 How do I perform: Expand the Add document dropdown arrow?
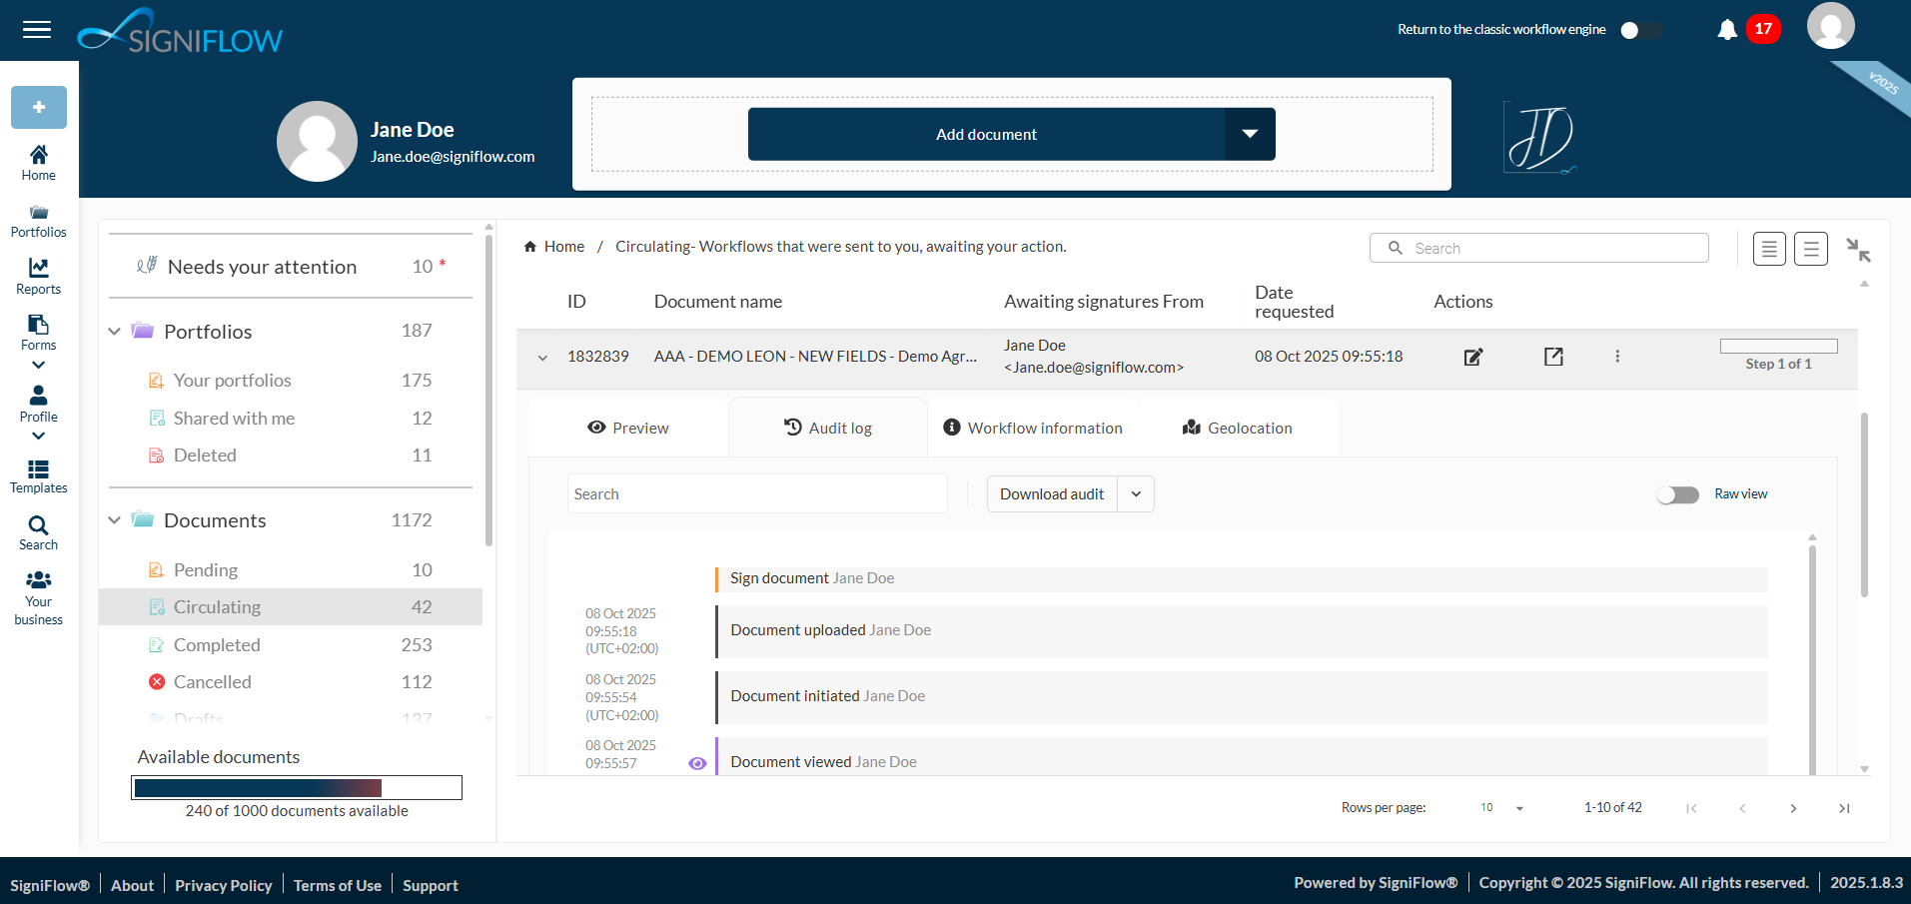(1250, 133)
